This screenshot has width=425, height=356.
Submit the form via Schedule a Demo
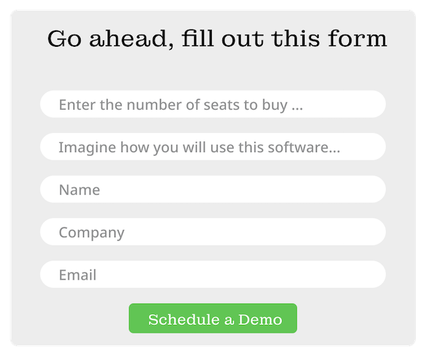coord(212,318)
